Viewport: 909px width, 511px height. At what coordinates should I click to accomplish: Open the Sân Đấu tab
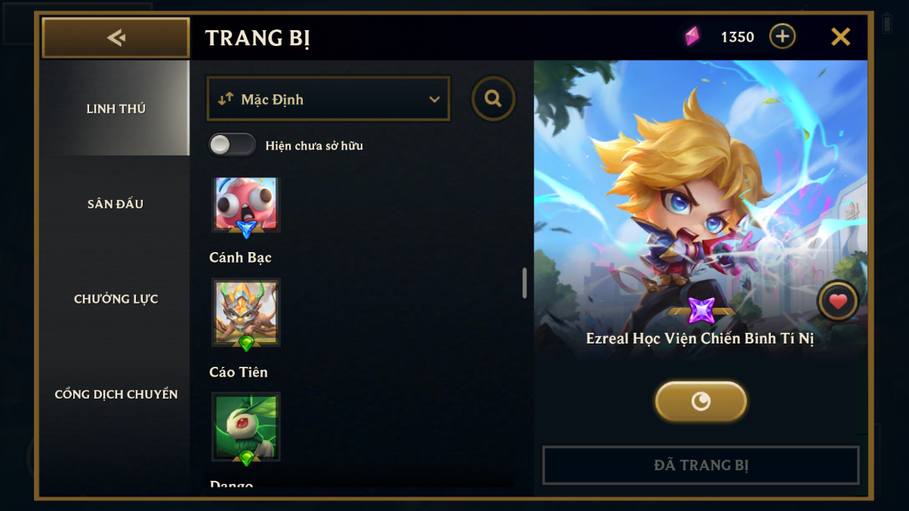click(x=116, y=204)
